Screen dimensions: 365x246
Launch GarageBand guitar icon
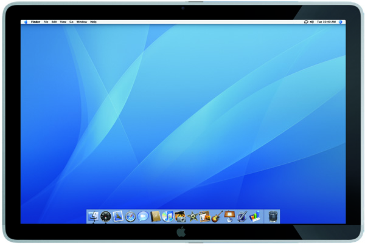click(x=217, y=216)
